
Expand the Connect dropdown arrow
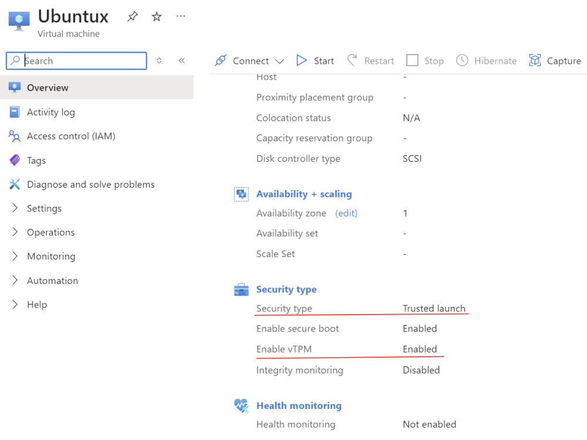pos(279,62)
